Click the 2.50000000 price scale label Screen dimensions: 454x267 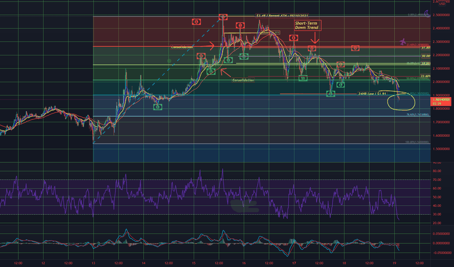[x=441, y=15]
